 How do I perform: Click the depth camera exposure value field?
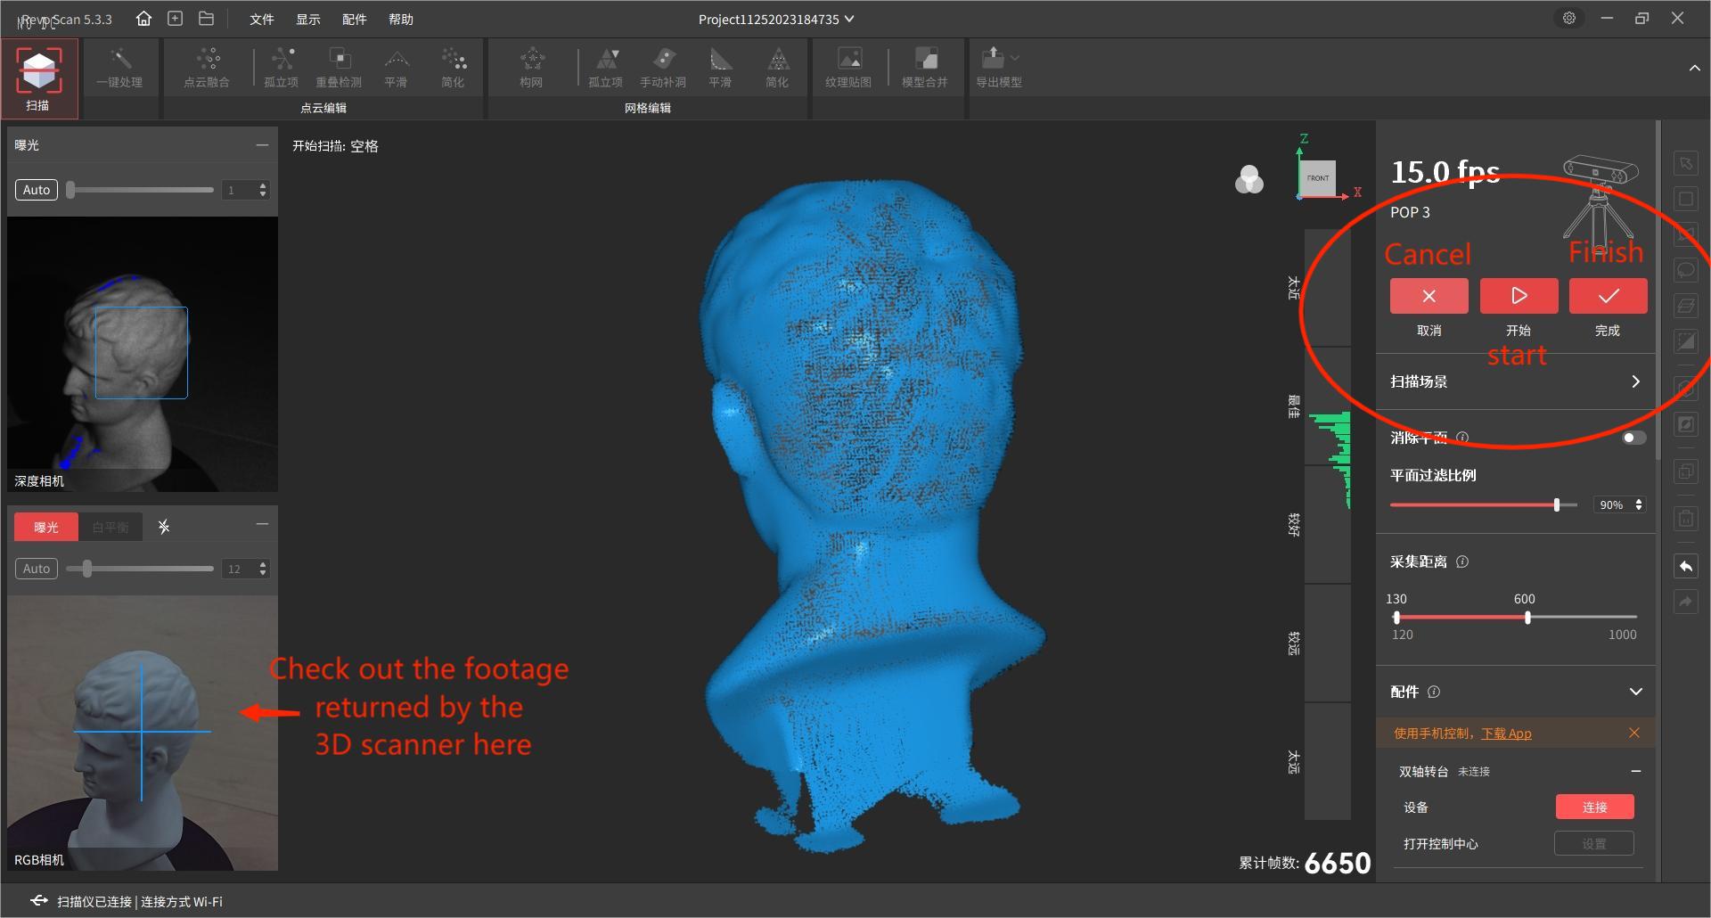tap(245, 190)
